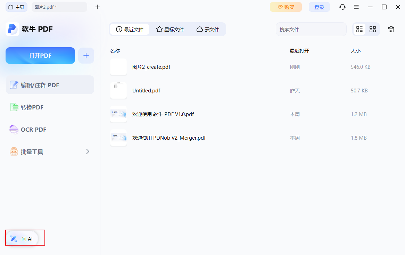Select 转换PDF in sidebar
405x255 pixels.
coord(50,107)
